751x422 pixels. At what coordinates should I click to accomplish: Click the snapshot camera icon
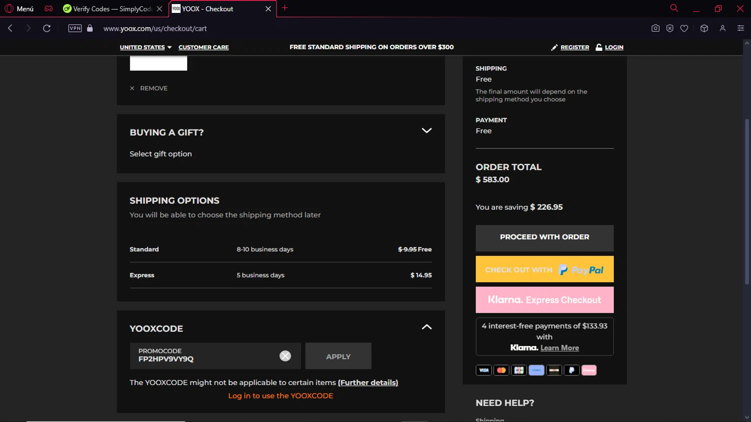[x=655, y=29]
